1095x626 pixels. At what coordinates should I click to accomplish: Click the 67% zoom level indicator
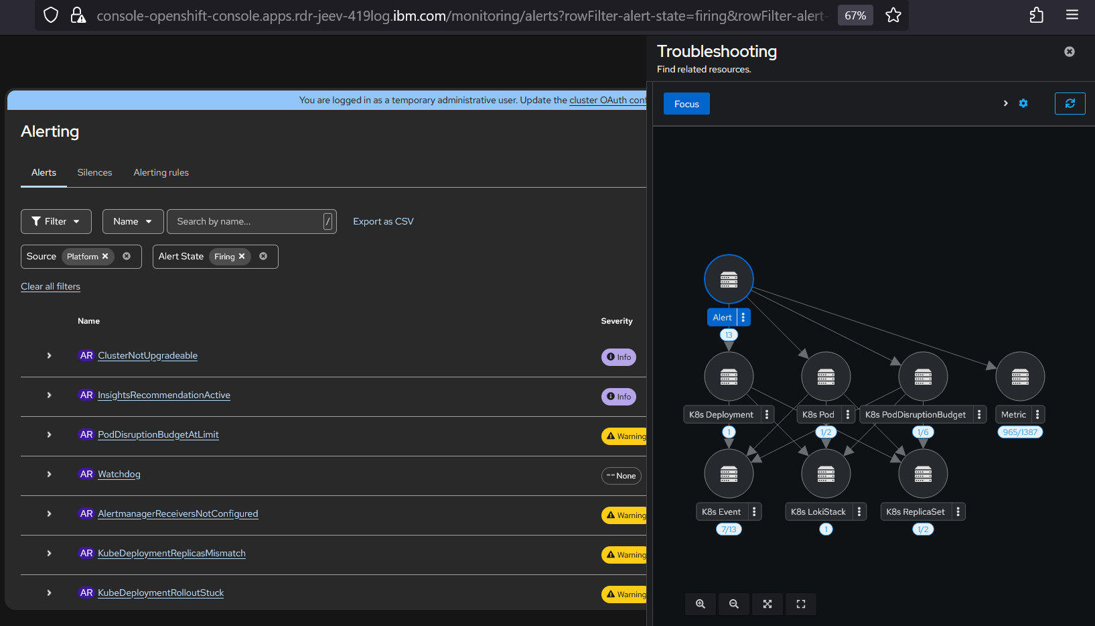[x=855, y=15]
